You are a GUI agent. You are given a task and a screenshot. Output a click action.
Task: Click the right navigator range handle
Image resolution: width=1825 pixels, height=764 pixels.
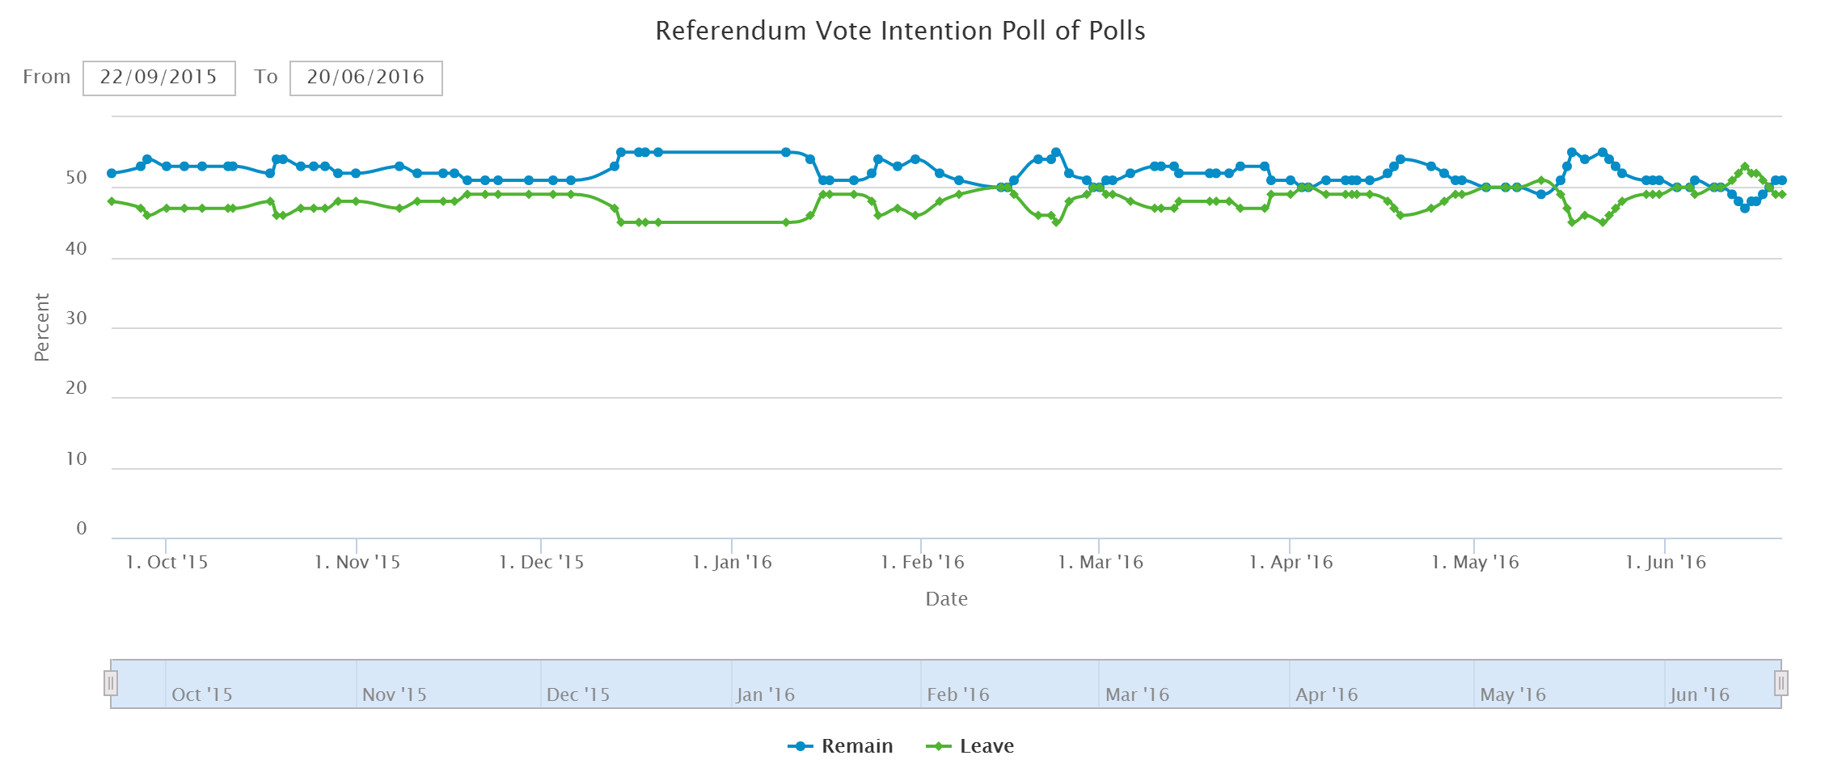coord(1781,684)
